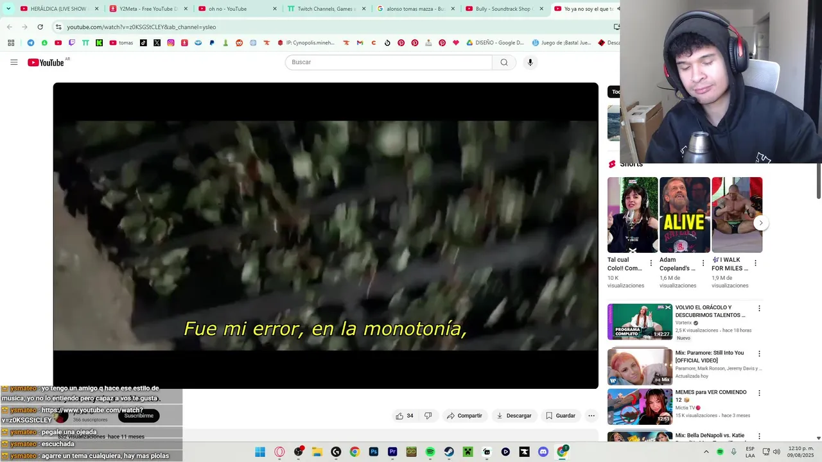Open Spotify from taskbar
Screen dimensions: 822x462
pyautogui.click(x=430, y=452)
